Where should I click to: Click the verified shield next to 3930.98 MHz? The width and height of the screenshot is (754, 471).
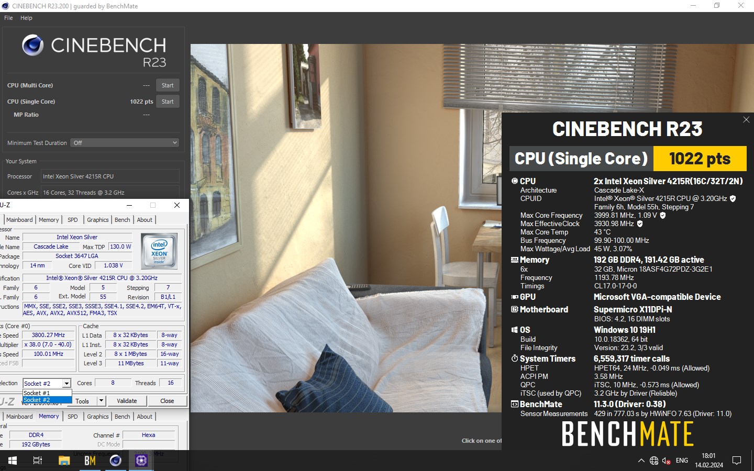pos(639,223)
